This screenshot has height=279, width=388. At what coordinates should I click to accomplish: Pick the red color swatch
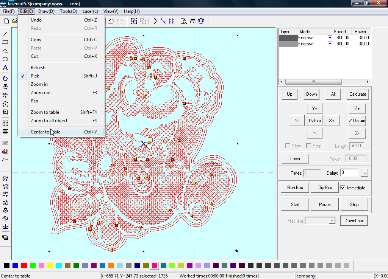pos(24,266)
